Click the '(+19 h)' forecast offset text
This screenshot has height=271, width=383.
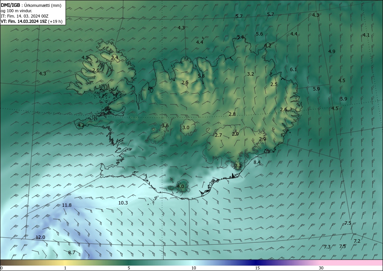55,21
